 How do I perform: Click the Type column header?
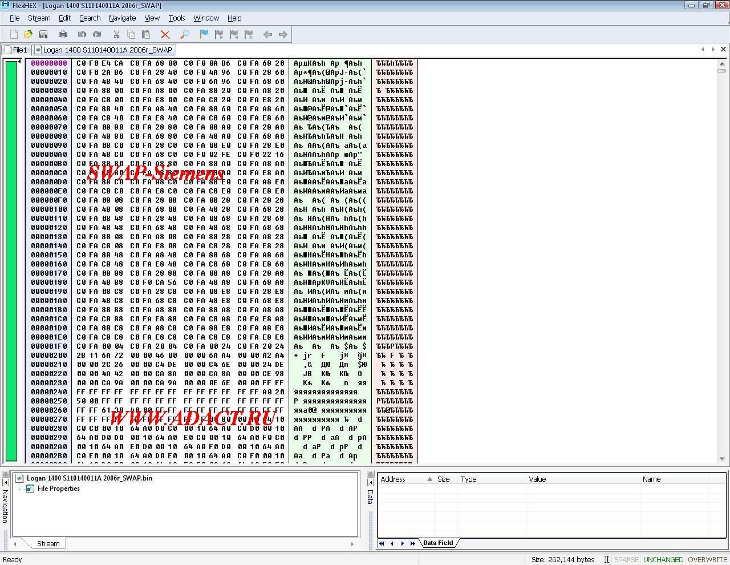tap(492, 479)
